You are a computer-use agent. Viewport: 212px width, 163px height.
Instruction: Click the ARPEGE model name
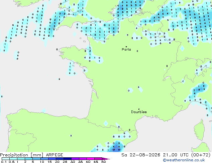55,155
